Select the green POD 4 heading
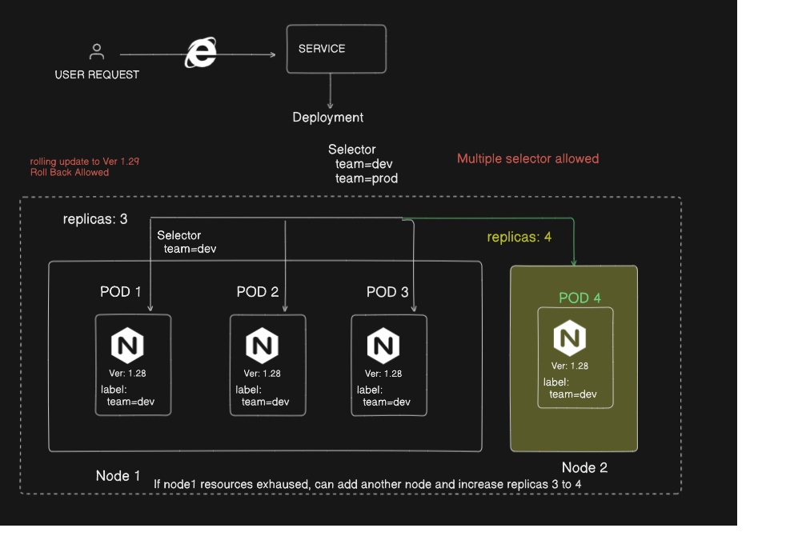The height and width of the screenshot is (536, 786). [x=579, y=298]
